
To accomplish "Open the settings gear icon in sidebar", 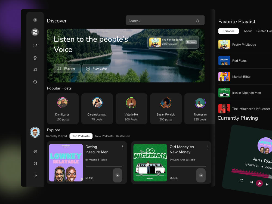I will (x=35, y=163).
